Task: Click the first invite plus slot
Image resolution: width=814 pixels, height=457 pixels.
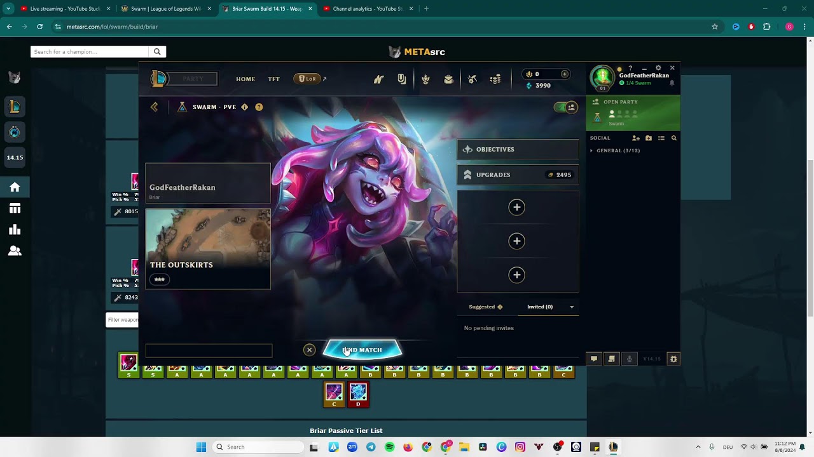Action: 516,207
